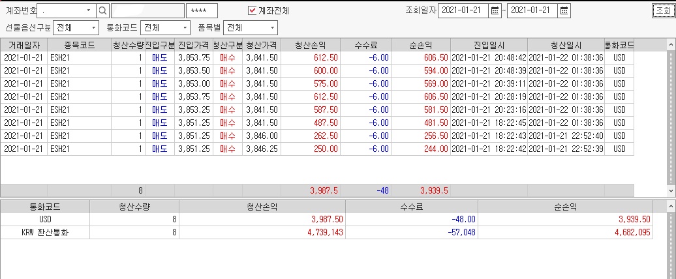This screenshot has width=676, height=279.
Task: Click the upper table scroll-down arrow
Action: coord(671,190)
